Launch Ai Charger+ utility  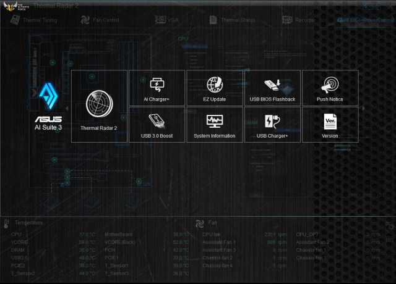tap(157, 88)
